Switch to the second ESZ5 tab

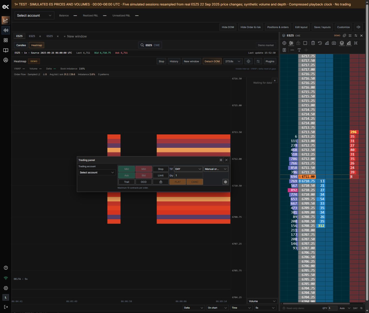(32, 36)
